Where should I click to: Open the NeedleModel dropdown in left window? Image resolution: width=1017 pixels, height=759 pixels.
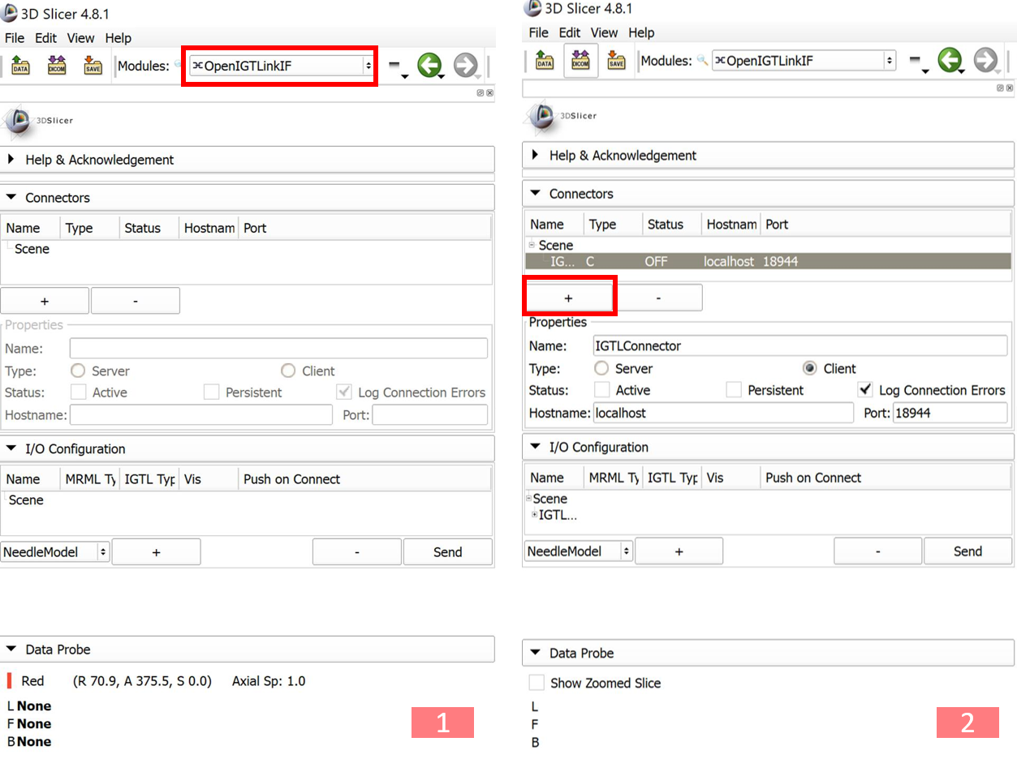click(55, 552)
